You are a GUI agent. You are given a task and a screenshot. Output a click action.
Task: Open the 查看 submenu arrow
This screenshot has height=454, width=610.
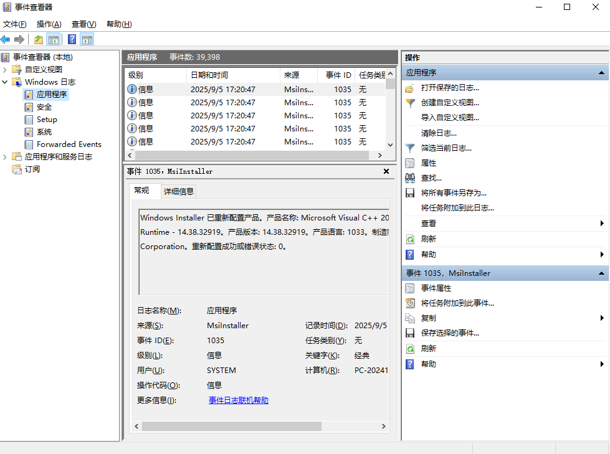tap(602, 224)
